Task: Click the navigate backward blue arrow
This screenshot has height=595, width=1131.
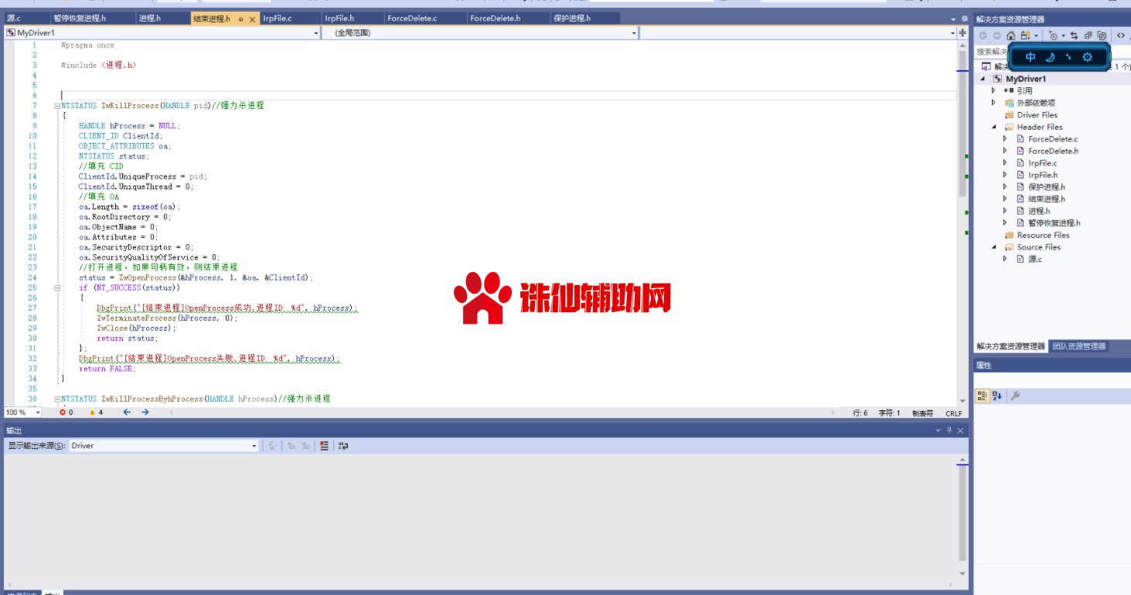Action: 127,413
